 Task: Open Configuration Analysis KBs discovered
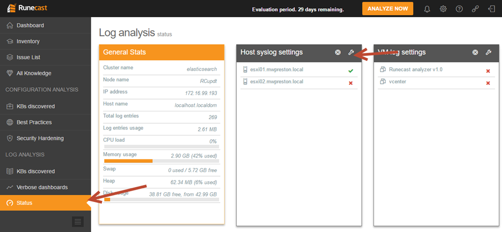pos(46,106)
